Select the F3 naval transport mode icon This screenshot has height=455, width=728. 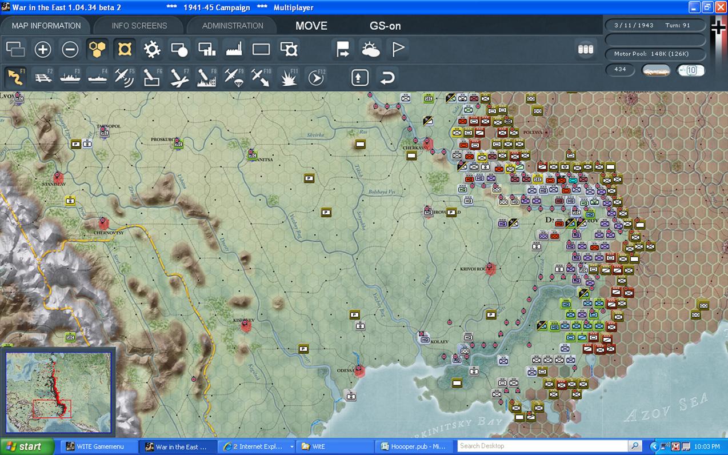click(70, 77)
